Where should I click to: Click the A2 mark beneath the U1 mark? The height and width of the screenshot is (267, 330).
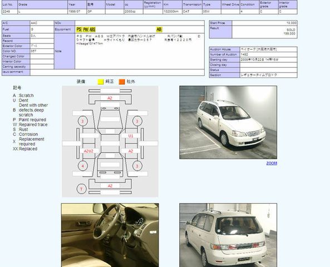point(131,151)
